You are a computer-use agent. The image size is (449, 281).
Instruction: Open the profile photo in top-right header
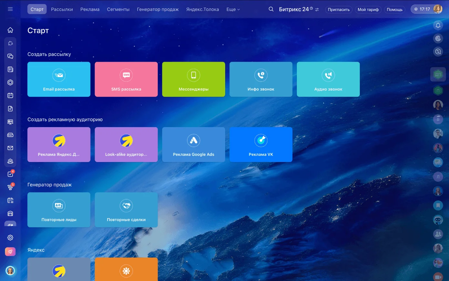pos(438,9)
